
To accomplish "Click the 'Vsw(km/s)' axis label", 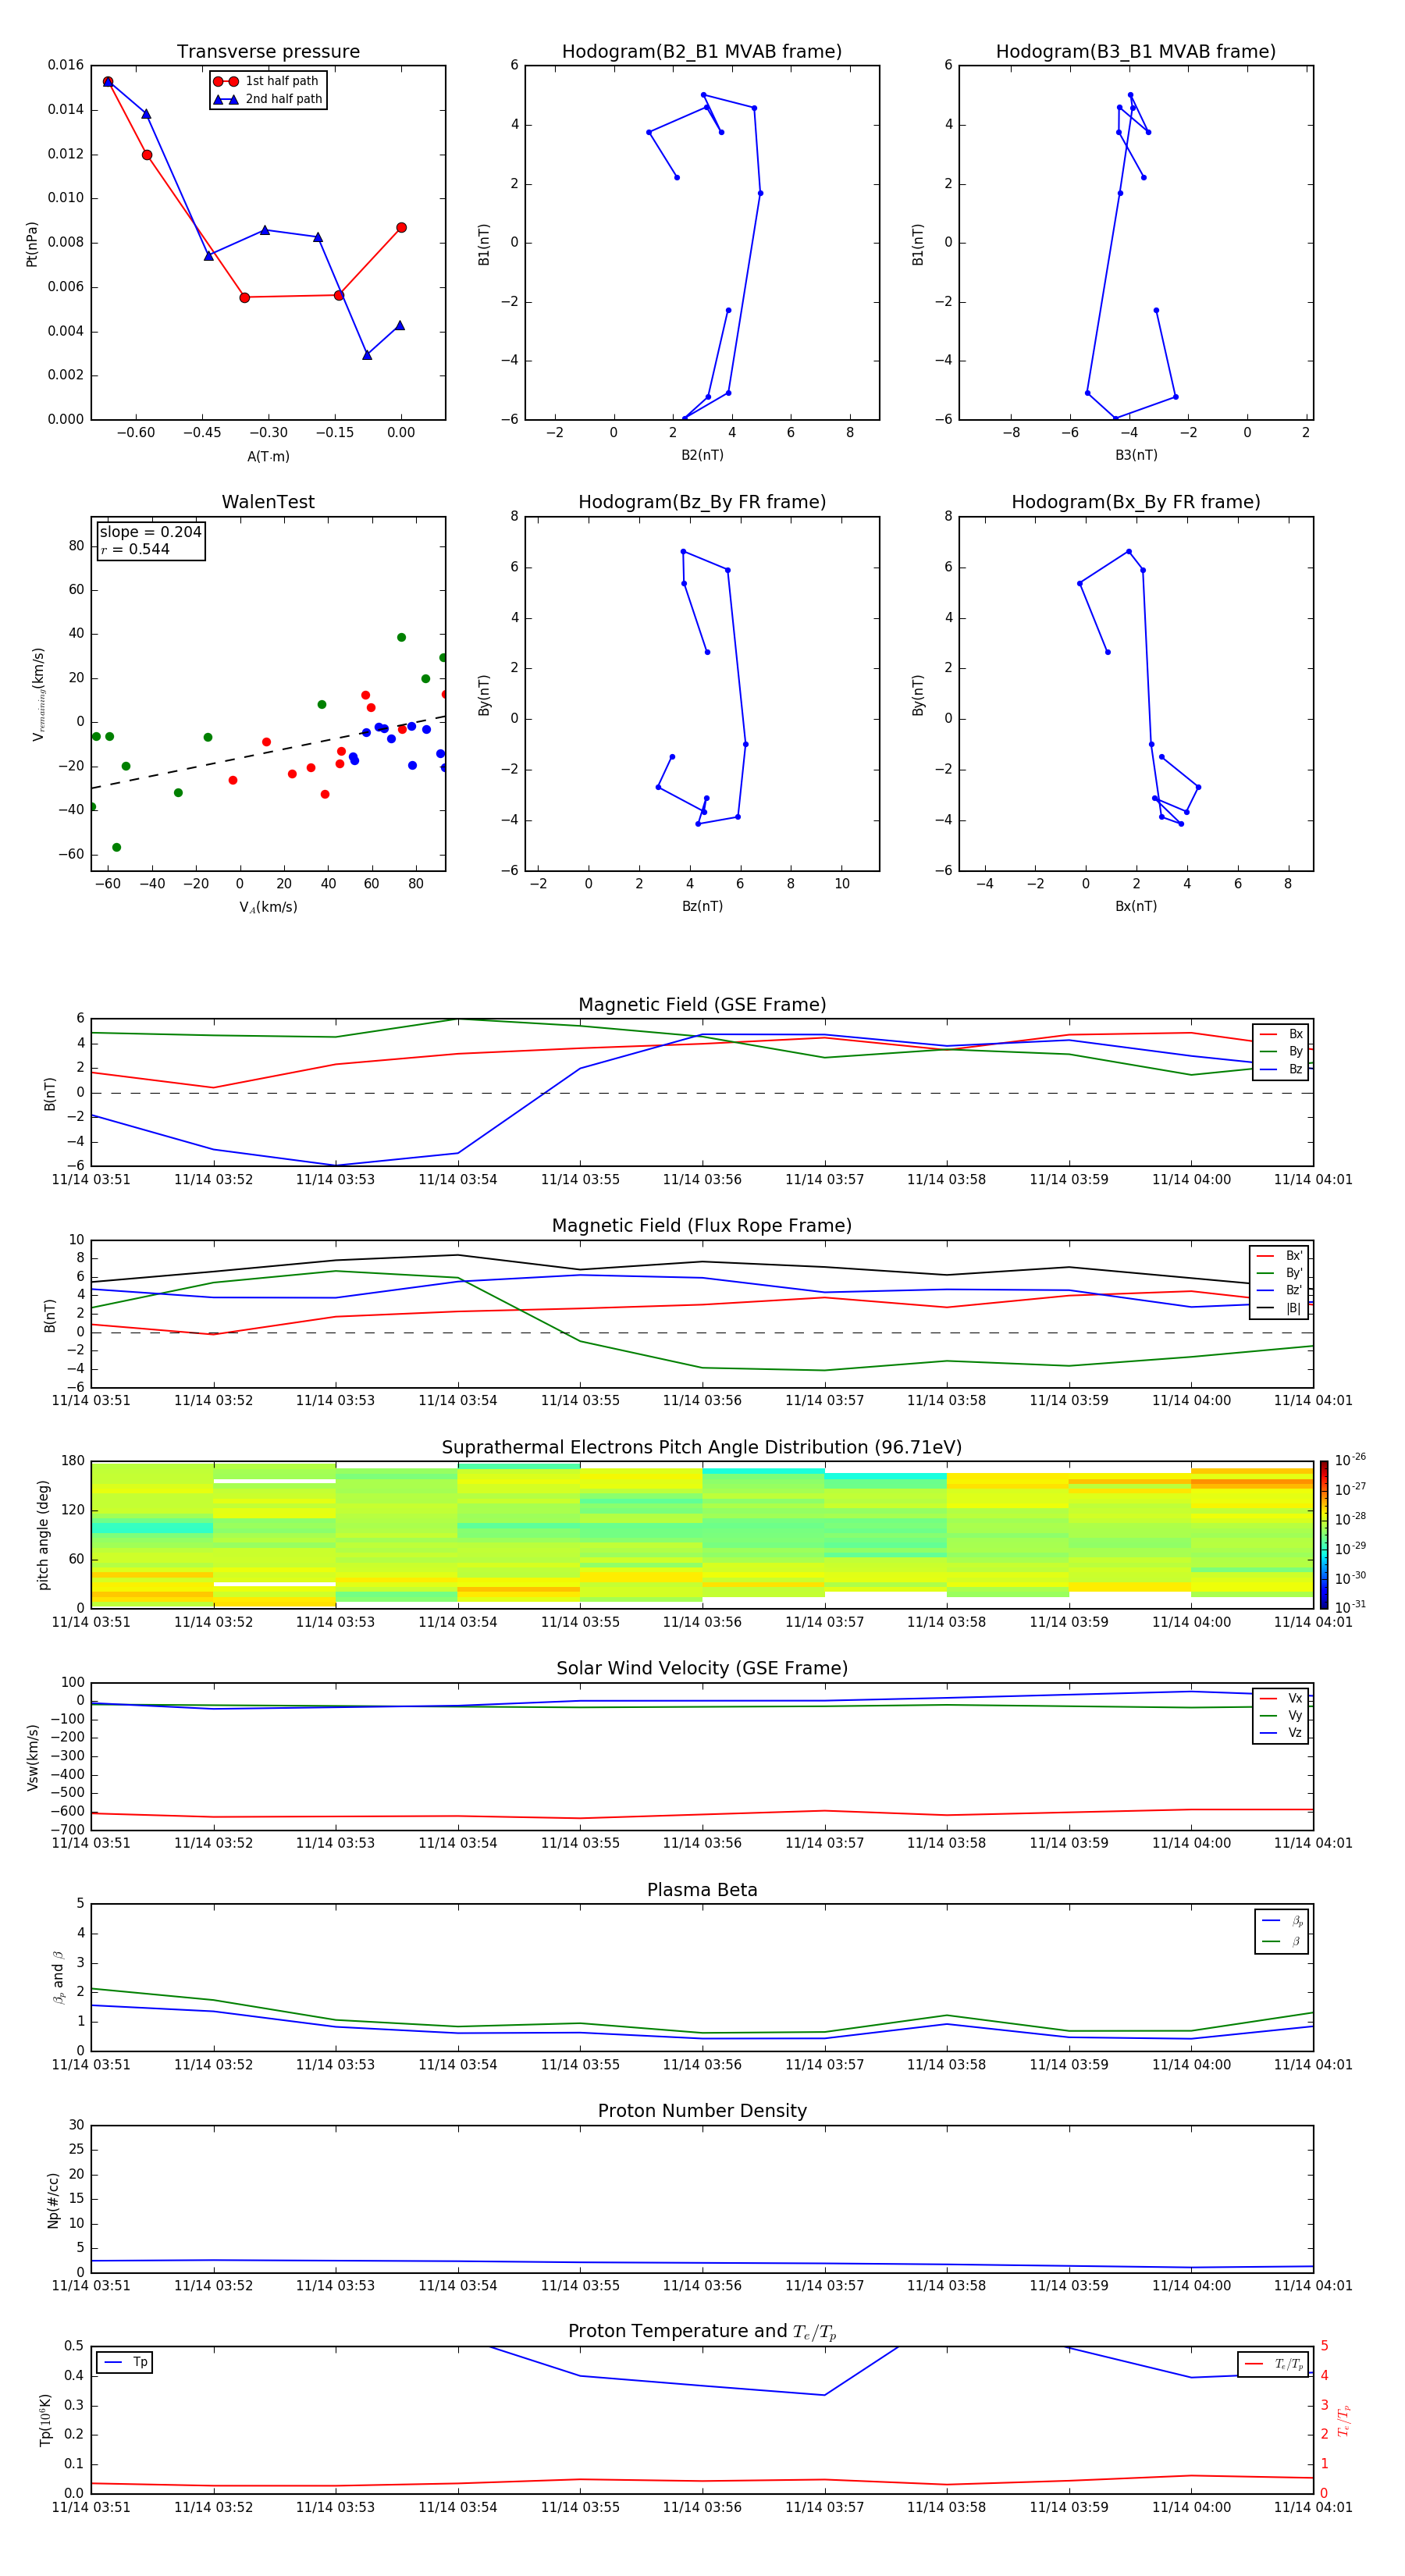I will coord(33,1757).
